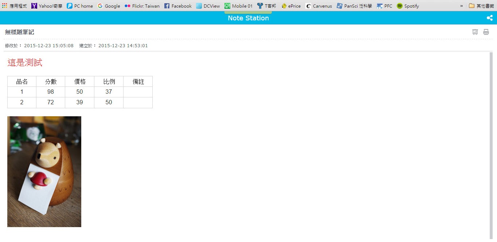The image size is (497, 242).
Task: Open the Spotify bookmark
Action: click(408, 6)
